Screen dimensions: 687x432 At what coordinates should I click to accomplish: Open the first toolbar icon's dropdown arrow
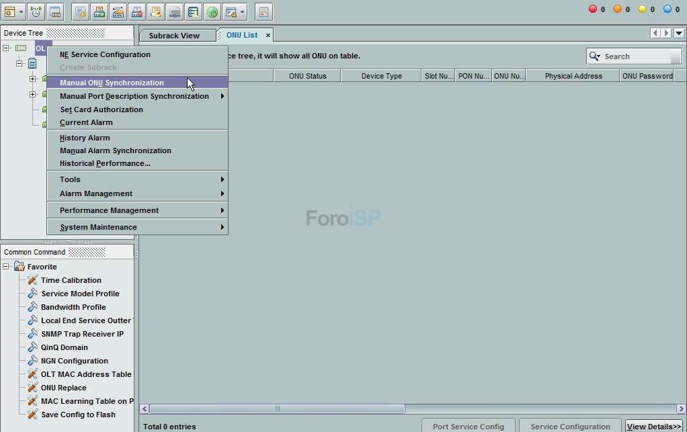tap(22, 11)
